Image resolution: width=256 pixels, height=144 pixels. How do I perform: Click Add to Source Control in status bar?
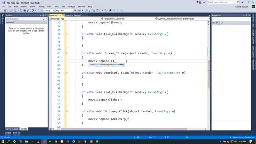[242, 138]
